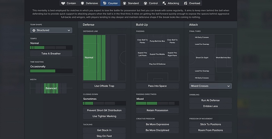This screenshot has width=272, height=139.
Task: Select Exploit The Middle on the pitch
Action: [157, 54]
